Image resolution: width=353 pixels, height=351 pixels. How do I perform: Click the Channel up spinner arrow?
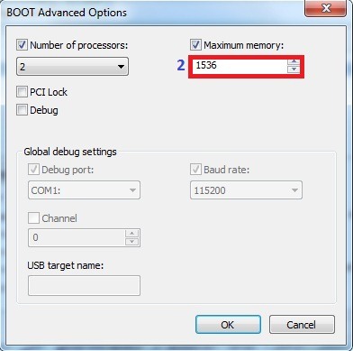(132, 234)
